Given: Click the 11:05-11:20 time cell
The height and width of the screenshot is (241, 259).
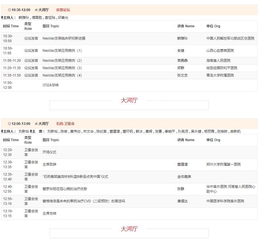Looking at the screenshot, I should click(12, 61).
